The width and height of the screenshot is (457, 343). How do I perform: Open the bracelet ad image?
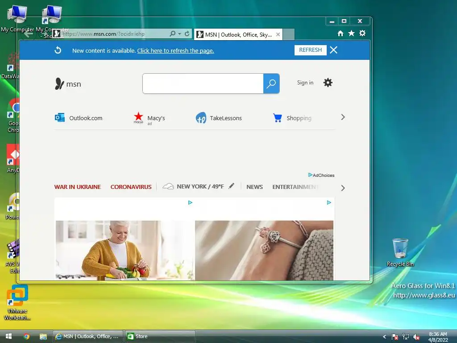(x=264, y=250)
